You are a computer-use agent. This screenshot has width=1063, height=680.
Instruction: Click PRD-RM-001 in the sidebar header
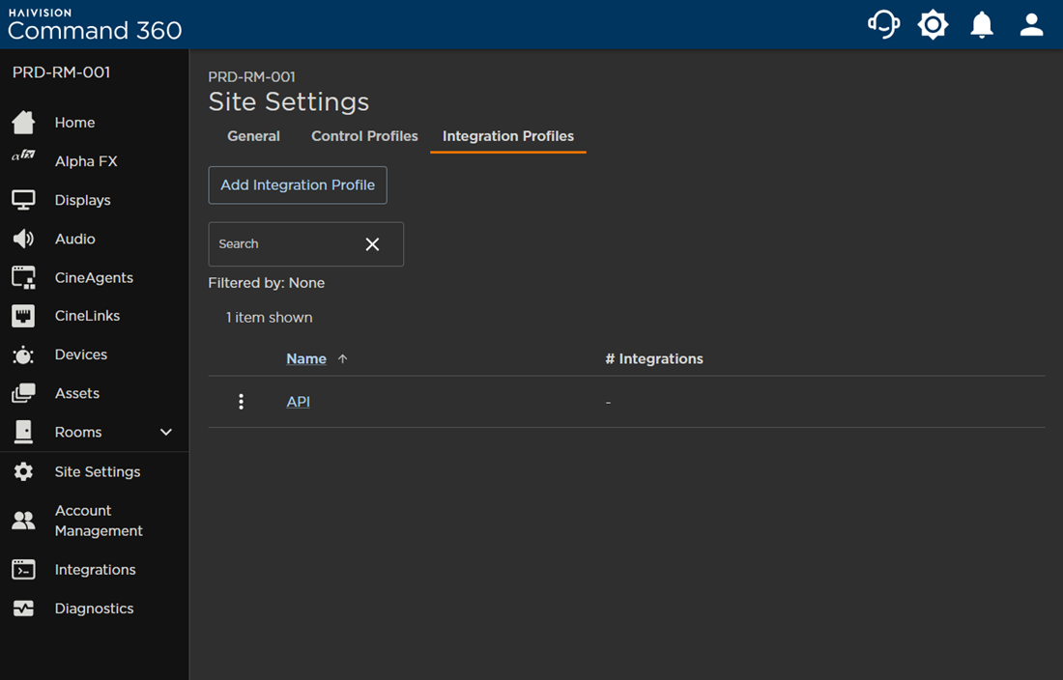pos(62,72)
